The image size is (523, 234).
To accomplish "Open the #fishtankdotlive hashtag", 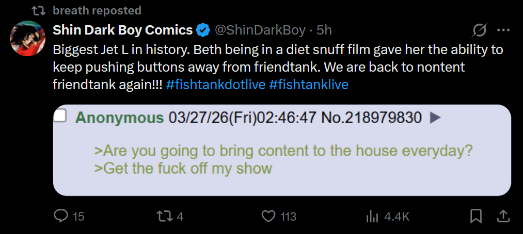I will 215,85.
